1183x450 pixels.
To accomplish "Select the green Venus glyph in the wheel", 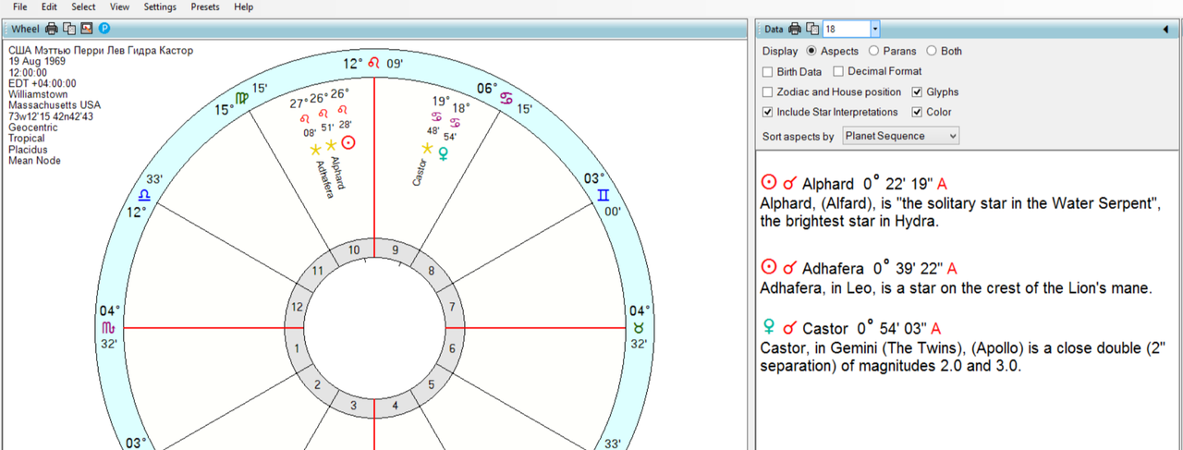I will pyautogui.click(x=444, y=154).
